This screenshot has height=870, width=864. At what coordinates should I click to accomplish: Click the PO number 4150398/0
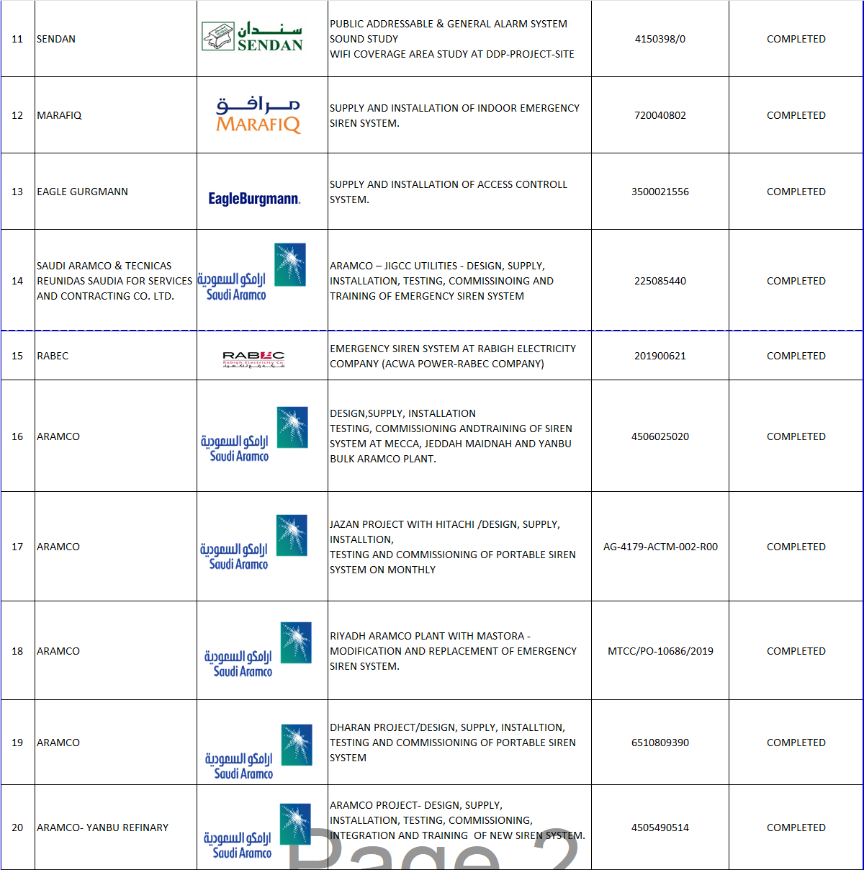coord(660,39)
